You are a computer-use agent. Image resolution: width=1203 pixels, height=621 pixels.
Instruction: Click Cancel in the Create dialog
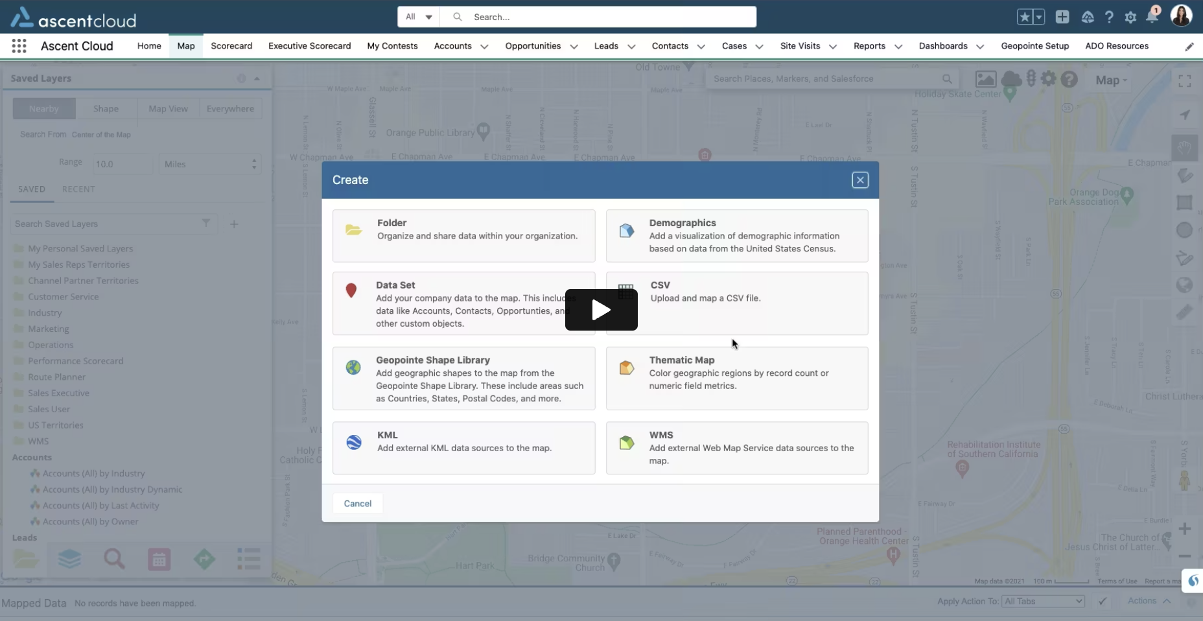click(x=358, y=504)
